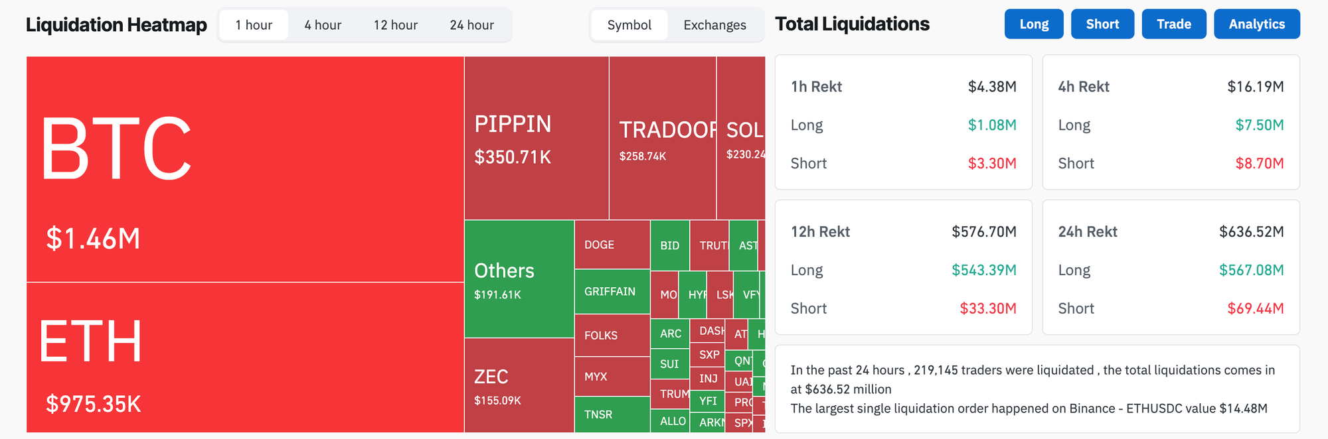Click the DOGE block
The height and width of the screenshot is (439, 1328).
point(611,244)
